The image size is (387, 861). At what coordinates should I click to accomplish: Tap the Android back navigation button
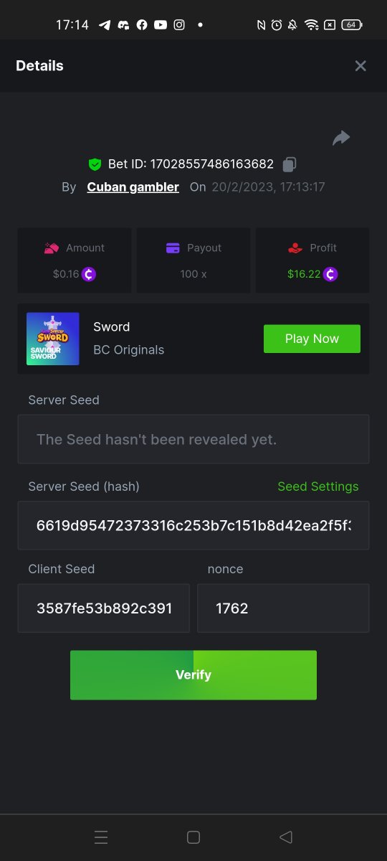pos(286,837)
